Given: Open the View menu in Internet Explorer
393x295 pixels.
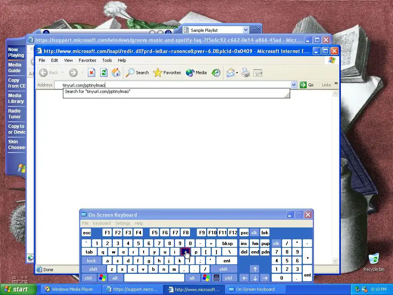Looking at the screenshot, I should coord(68,60).
